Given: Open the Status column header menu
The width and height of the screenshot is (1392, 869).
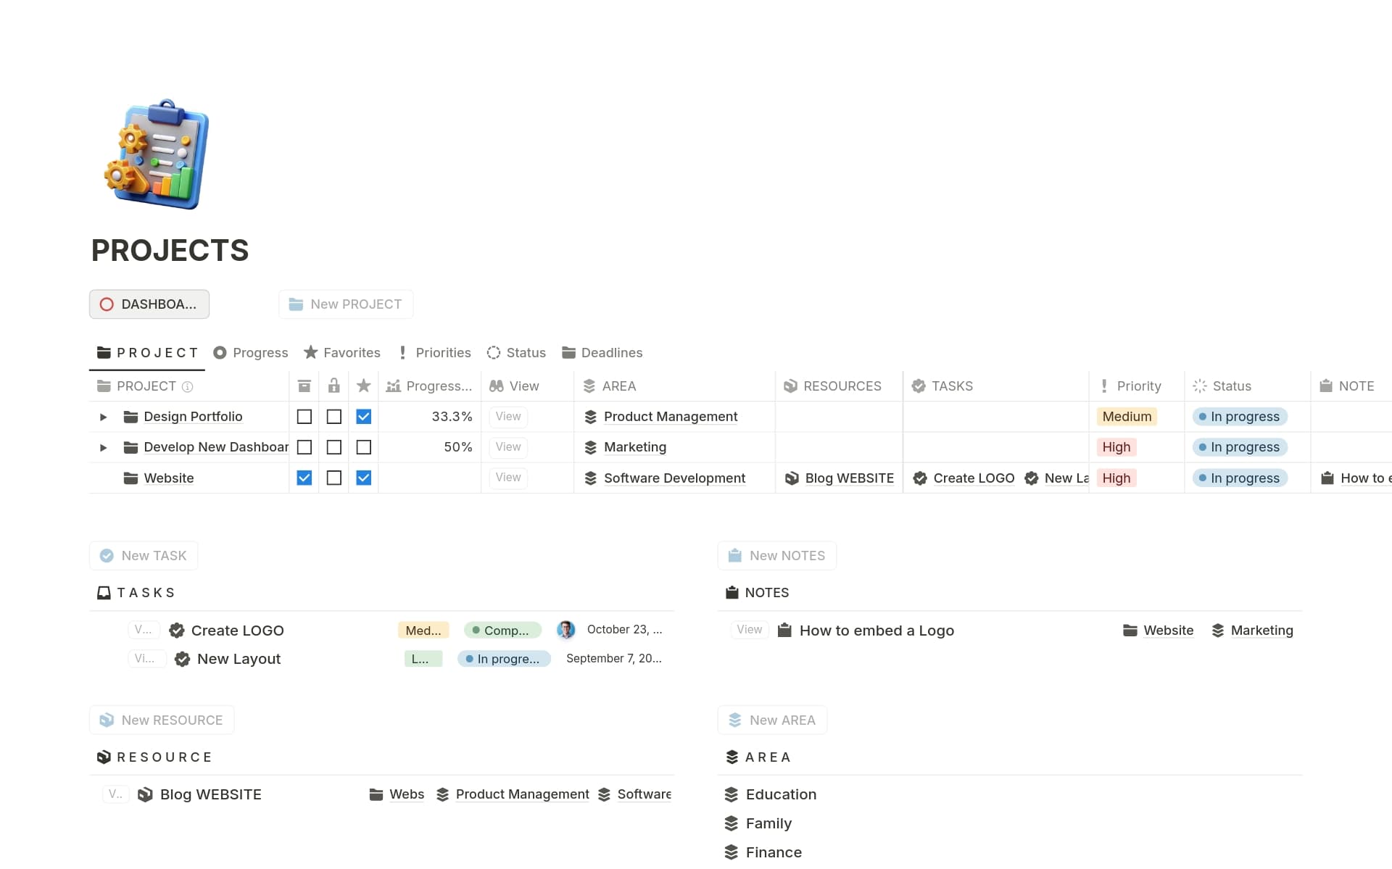Looking at the screenshot, I should tap(1247, 386).
